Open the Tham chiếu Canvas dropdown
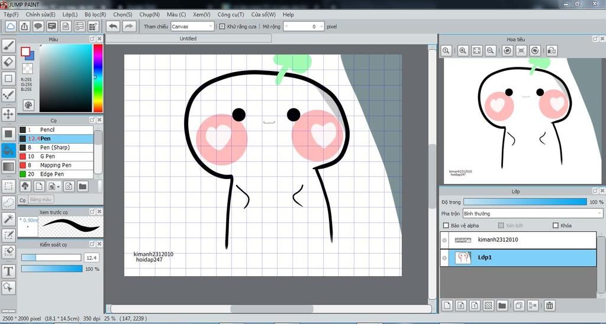The width and height of the screenshot is (606, 324). 192,27
